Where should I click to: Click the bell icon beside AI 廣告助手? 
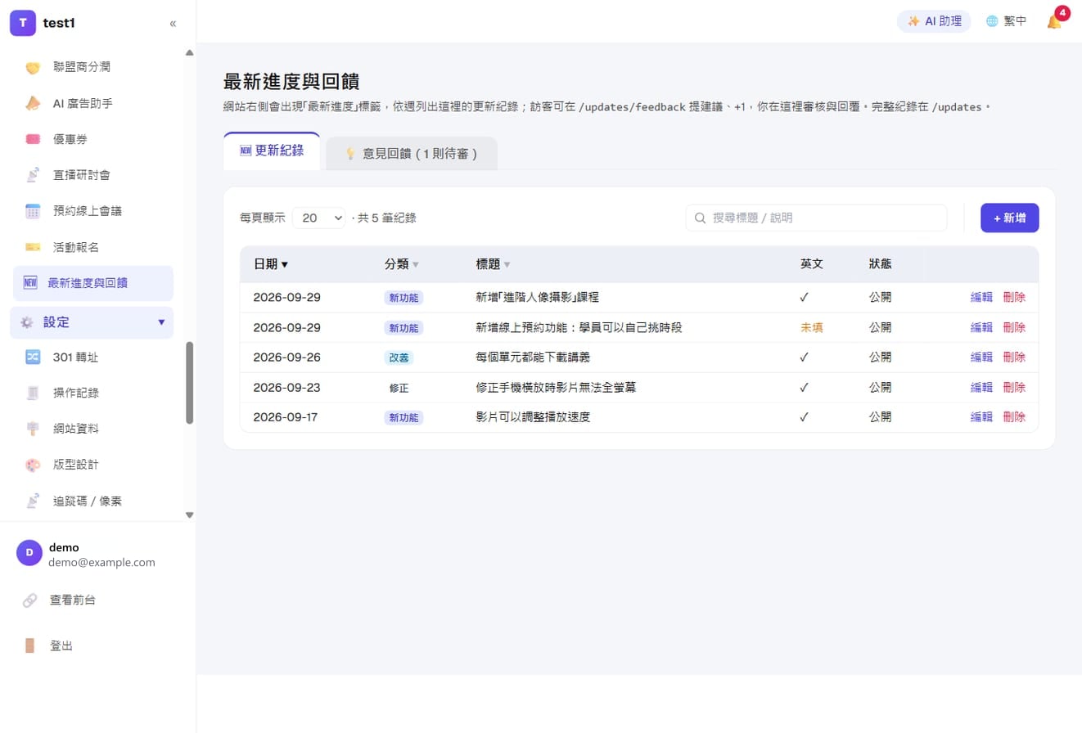point(33,103)
